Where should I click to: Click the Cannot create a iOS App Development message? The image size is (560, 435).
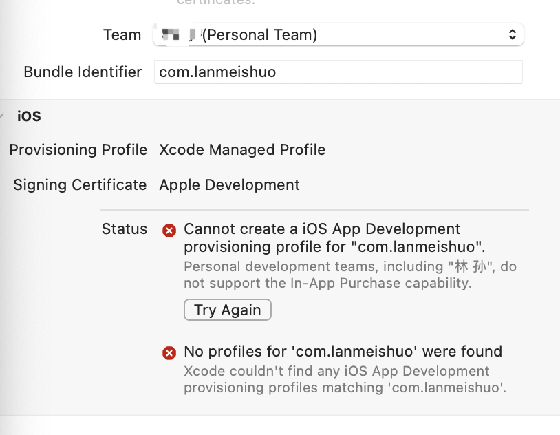click(334, 237)
